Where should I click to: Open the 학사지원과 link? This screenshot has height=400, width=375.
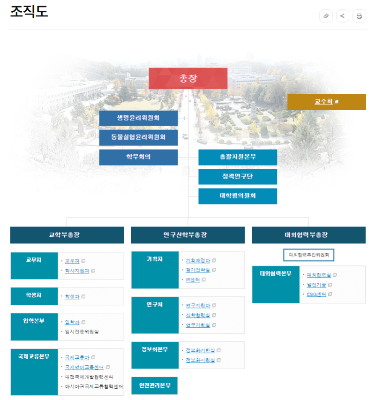click(77, 271)
